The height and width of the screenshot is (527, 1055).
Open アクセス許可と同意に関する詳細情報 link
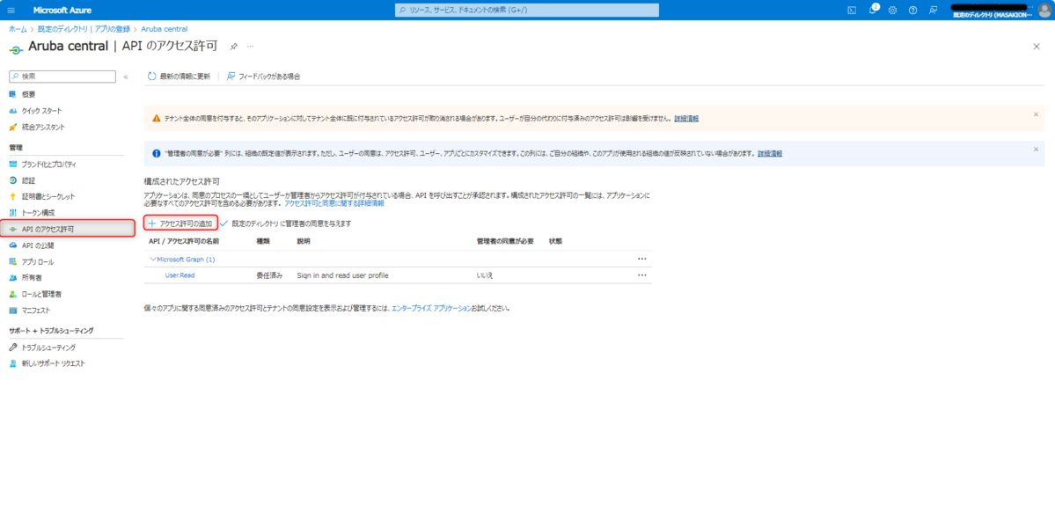point(334,202)
